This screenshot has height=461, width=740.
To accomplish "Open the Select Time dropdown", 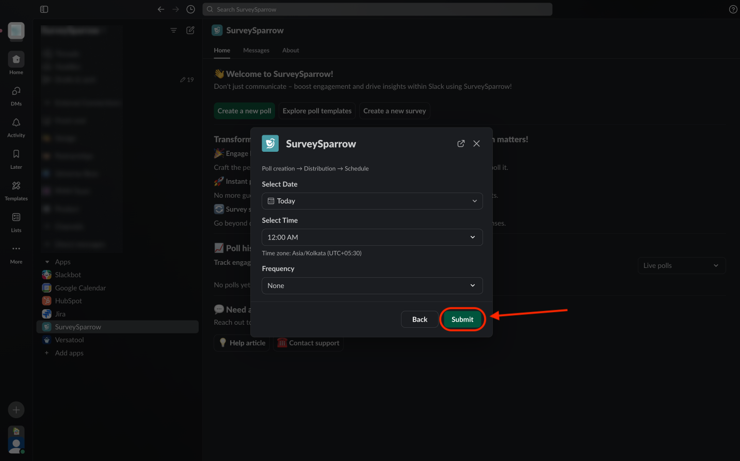I will pos(372,237).
